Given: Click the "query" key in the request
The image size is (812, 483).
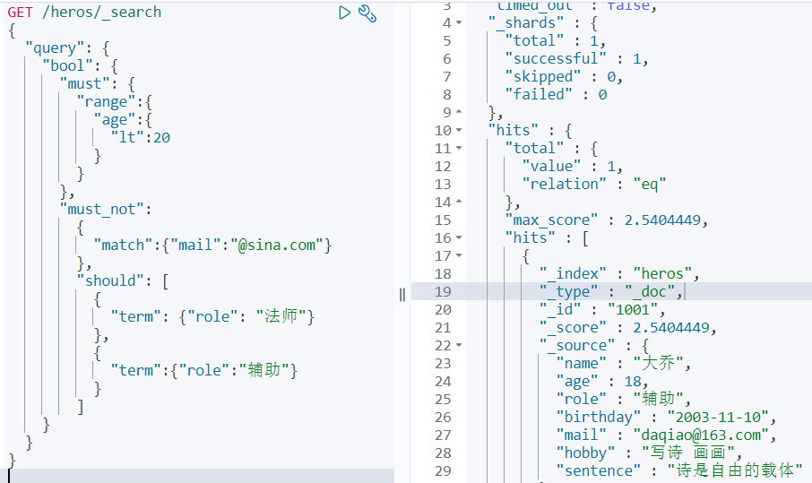Looking at the screenshot, I should (55, 48).
